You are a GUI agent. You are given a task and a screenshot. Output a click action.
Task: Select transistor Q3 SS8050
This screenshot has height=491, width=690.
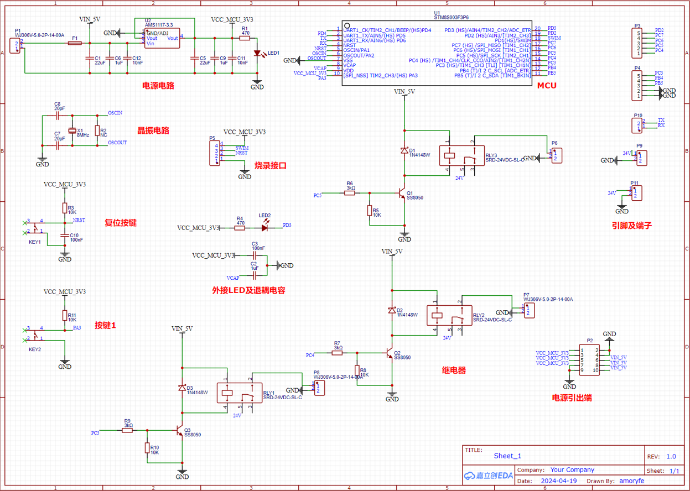click(179, 431)
